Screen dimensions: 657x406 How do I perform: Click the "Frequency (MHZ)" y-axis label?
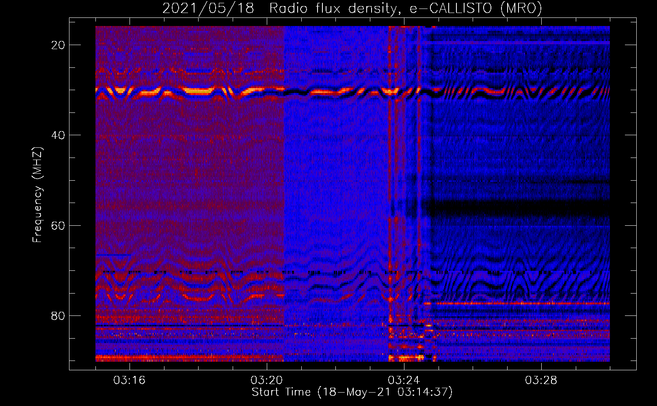[37, 195]
